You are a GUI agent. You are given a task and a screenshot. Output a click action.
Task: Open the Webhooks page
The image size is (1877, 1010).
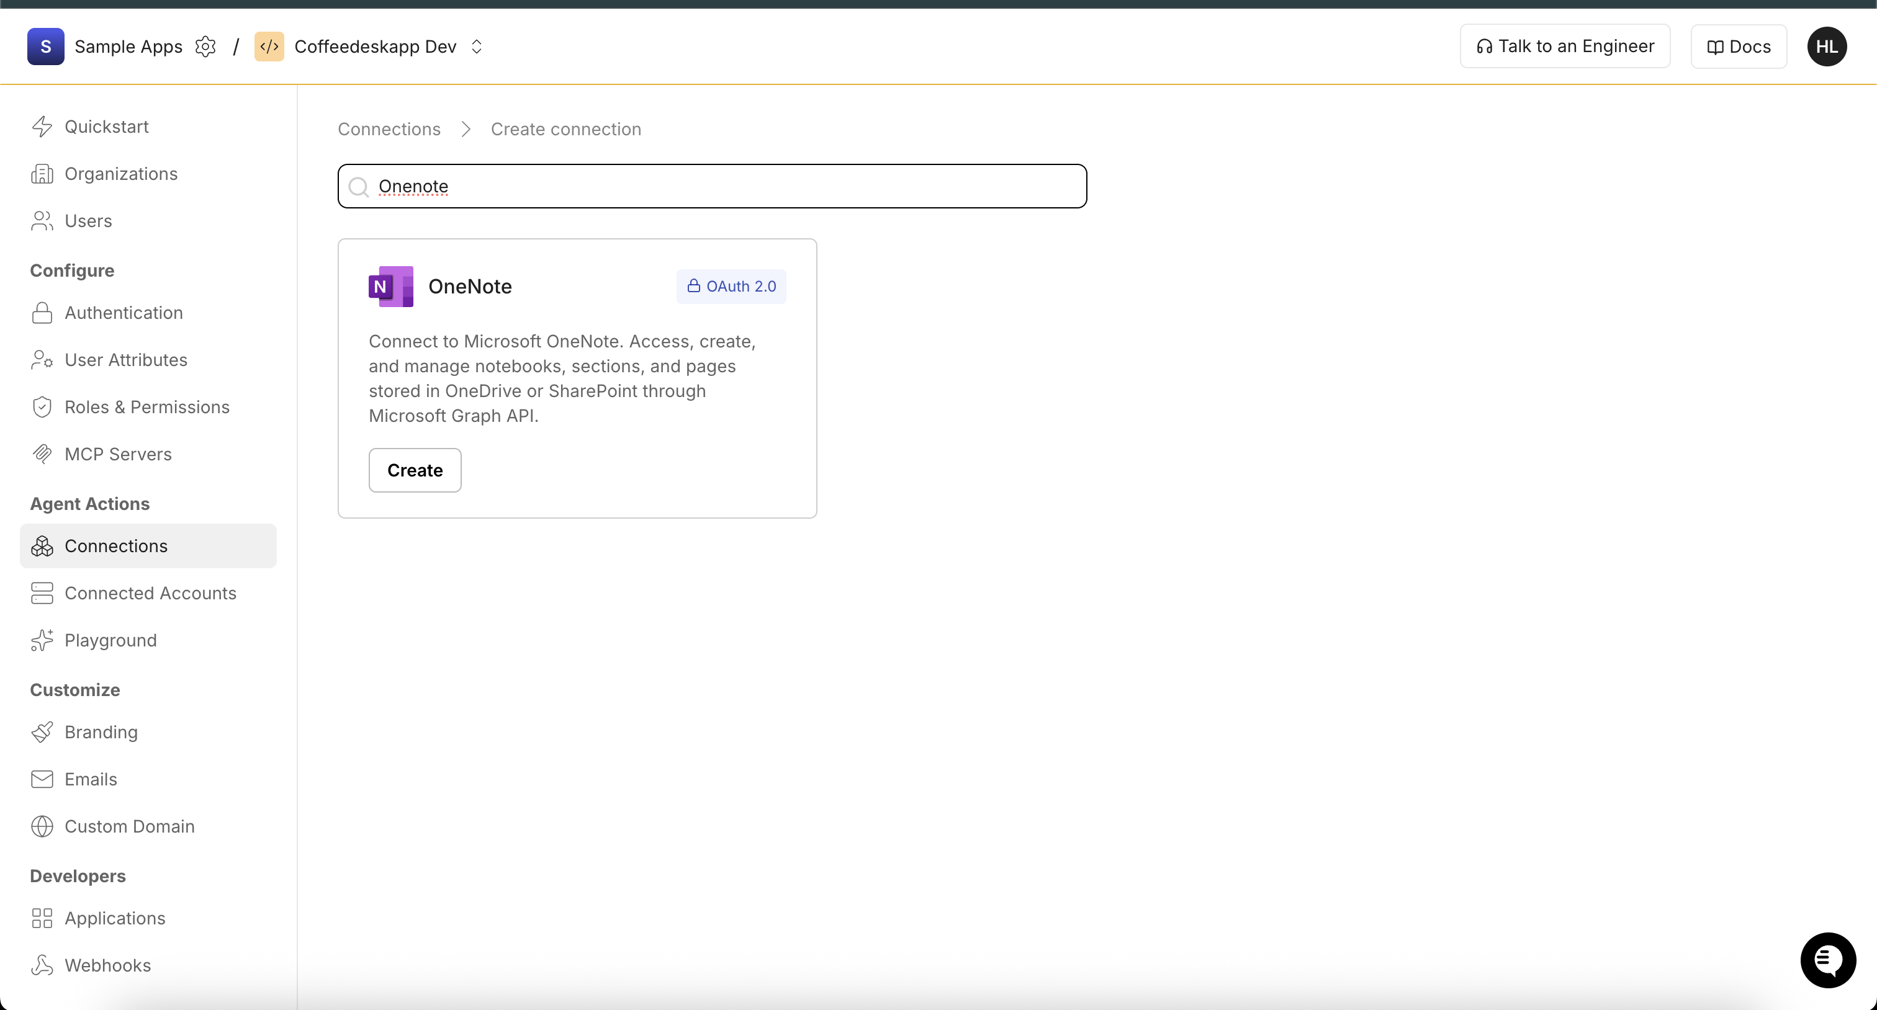click(107, 965)
